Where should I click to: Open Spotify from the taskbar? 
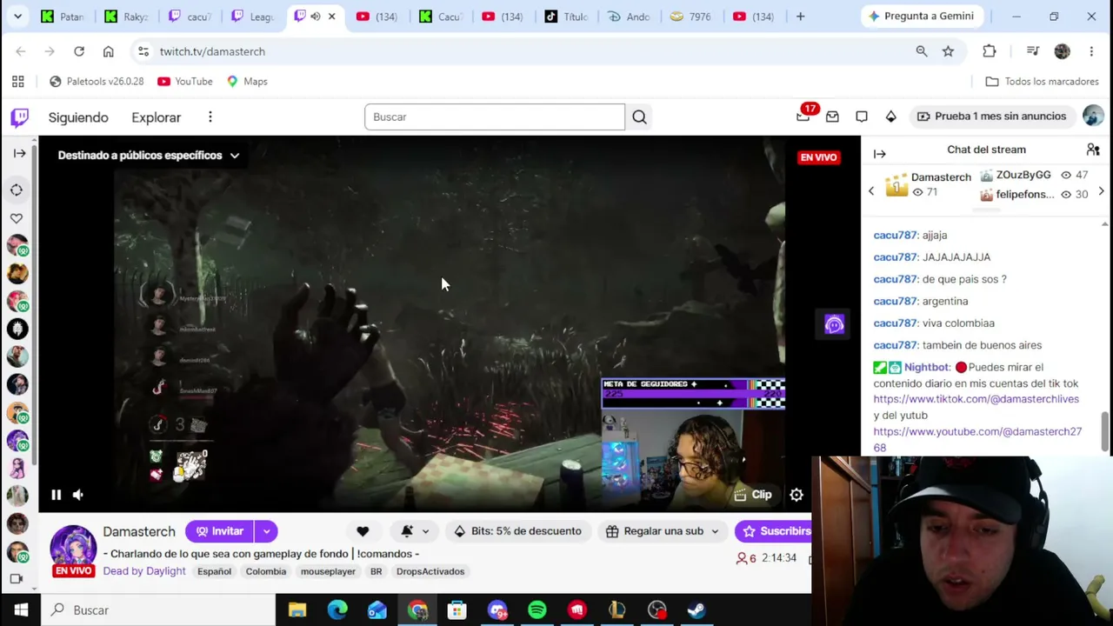click(x=537, y=610)
